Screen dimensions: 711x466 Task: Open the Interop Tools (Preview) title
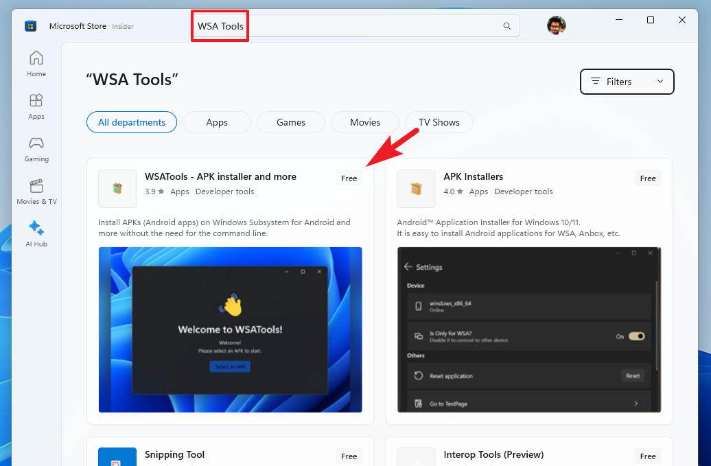(494, 454)
